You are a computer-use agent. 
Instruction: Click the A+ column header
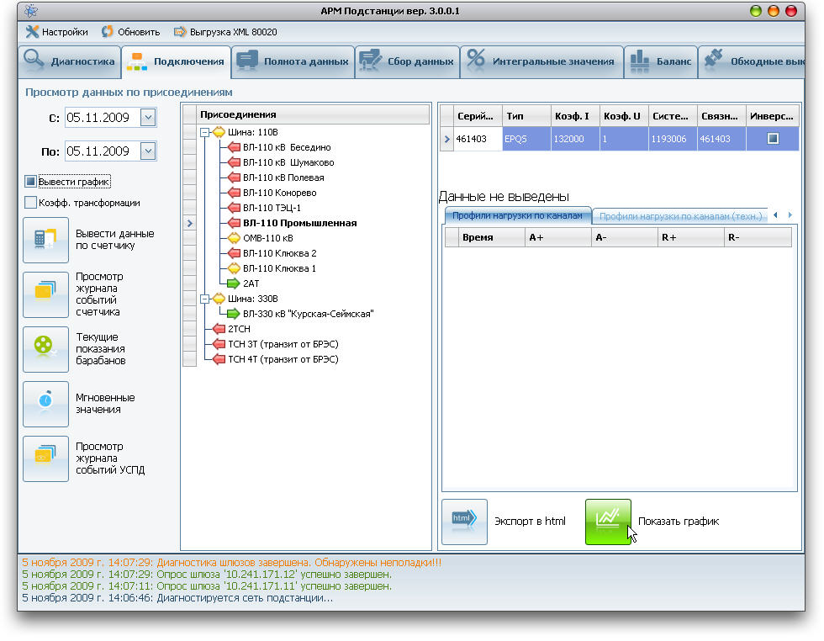click(x=557, y=238)
